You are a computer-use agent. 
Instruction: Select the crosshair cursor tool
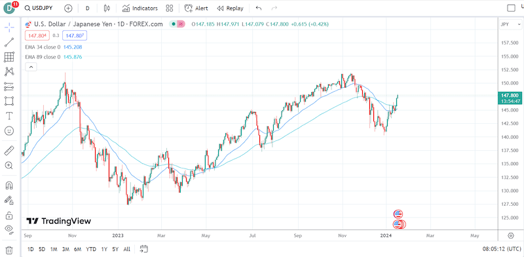[x=9, y=27]
